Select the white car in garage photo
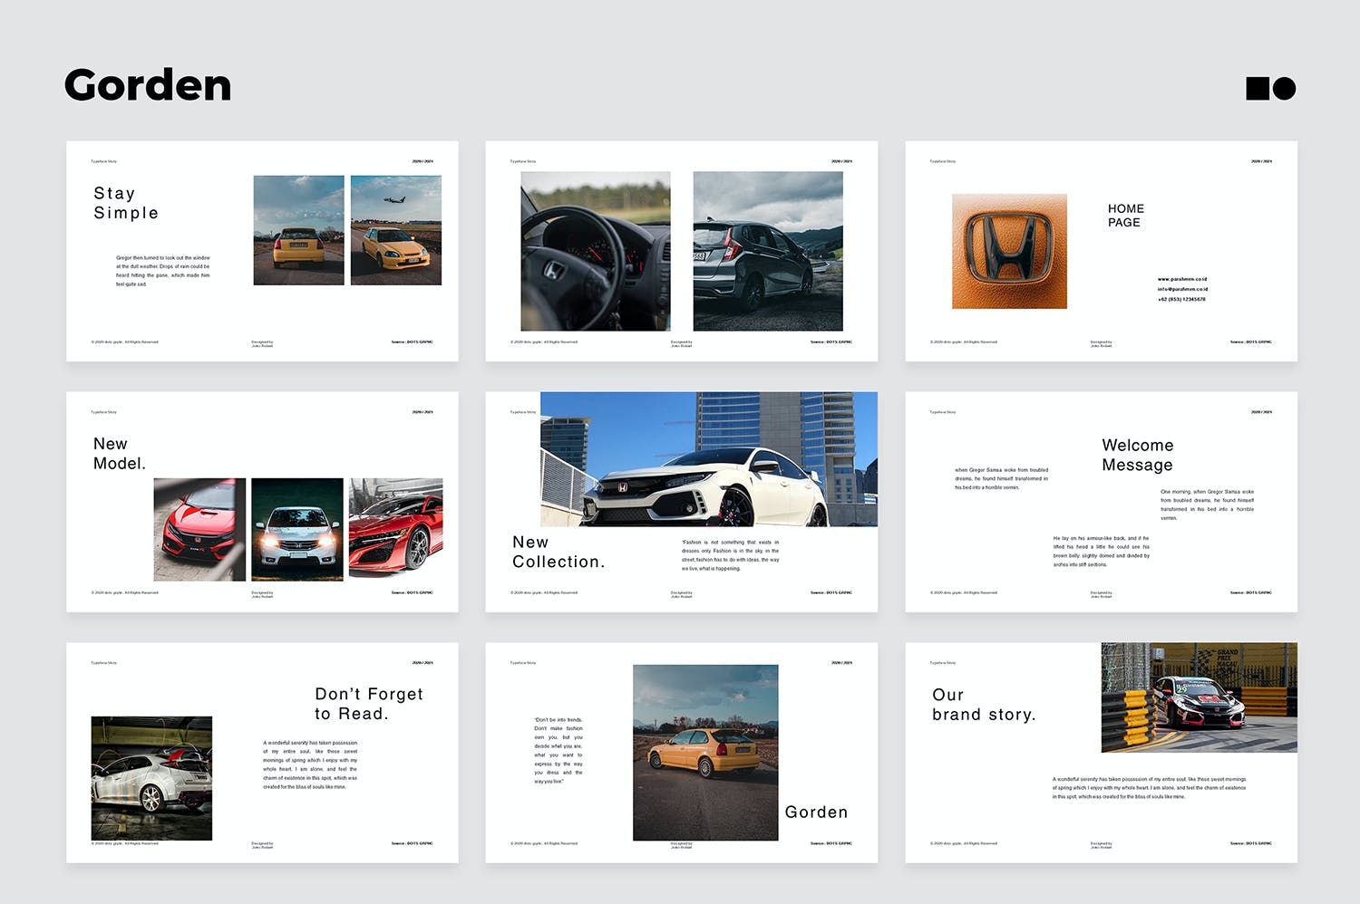This screenshot has width=1360, height=904. click(x=151, y=778)
